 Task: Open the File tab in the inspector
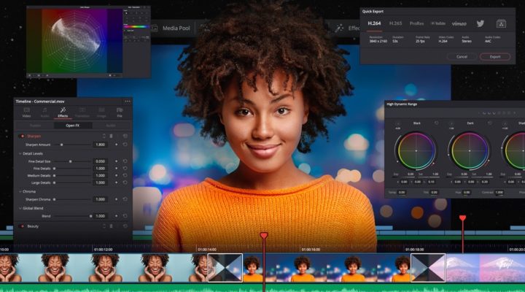120,112
